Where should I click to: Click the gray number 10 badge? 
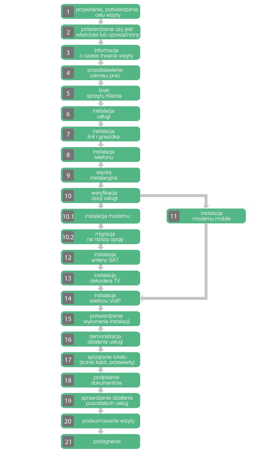coord(68,196)
